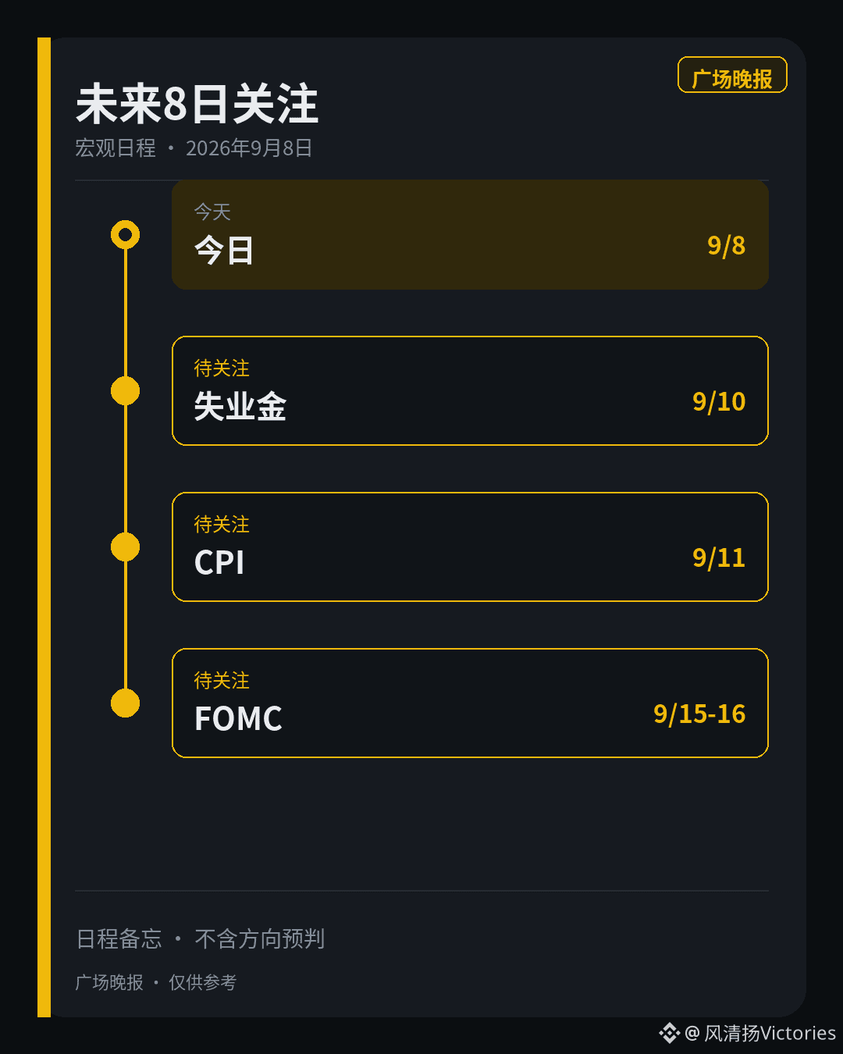Open the 失业金 schedule card
Screen dimensions: 843x1054
(x=470, y=390)
